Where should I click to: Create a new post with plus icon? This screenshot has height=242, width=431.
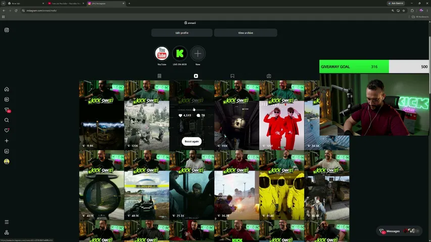point(7,141)
